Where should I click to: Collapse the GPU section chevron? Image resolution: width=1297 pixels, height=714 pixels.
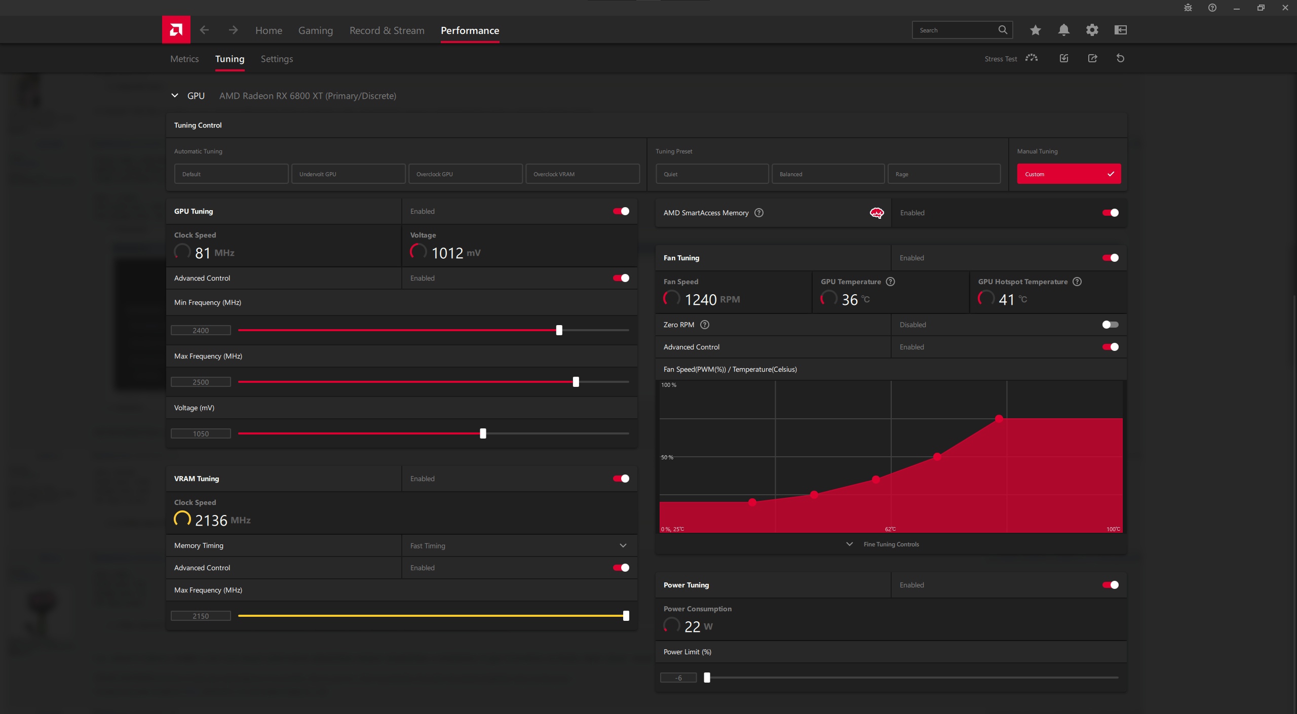(175, 96)
